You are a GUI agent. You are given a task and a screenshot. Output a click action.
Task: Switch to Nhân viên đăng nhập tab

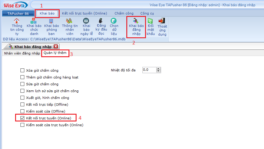[x=22, y=53]
